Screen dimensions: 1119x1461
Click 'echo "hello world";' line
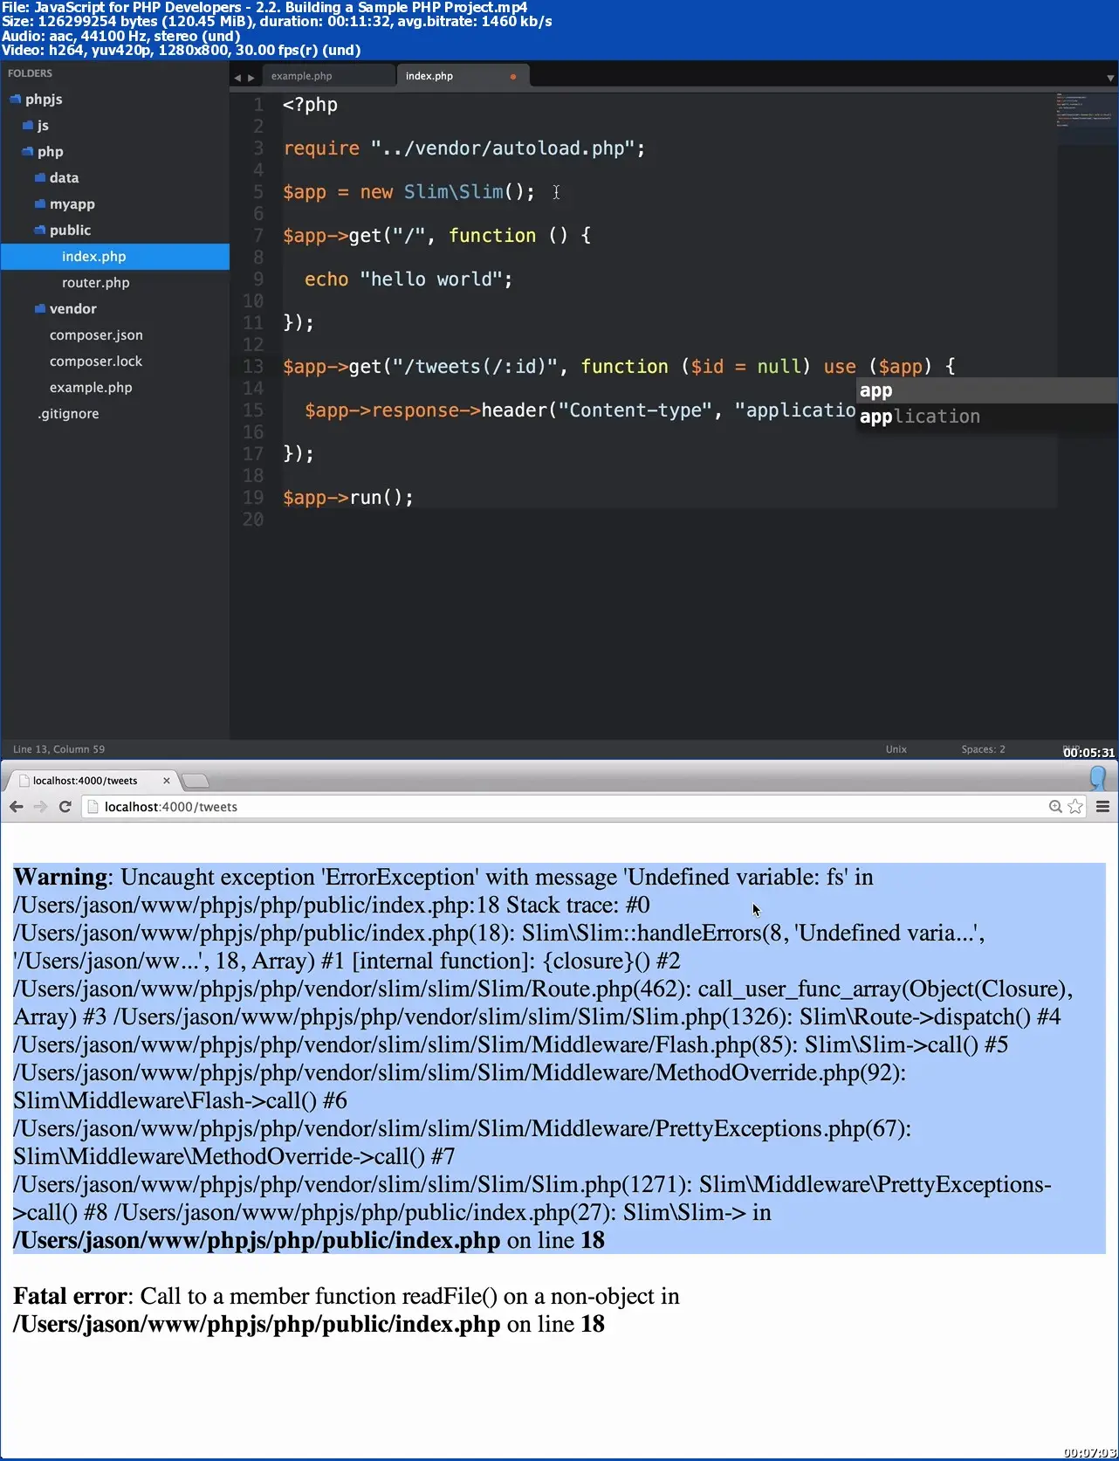(408, 279)
